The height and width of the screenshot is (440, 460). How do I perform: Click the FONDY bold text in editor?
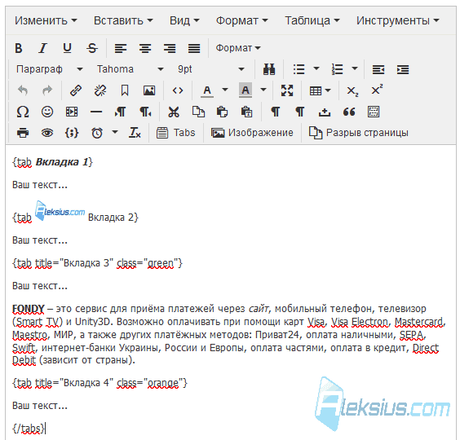[29, 309]
